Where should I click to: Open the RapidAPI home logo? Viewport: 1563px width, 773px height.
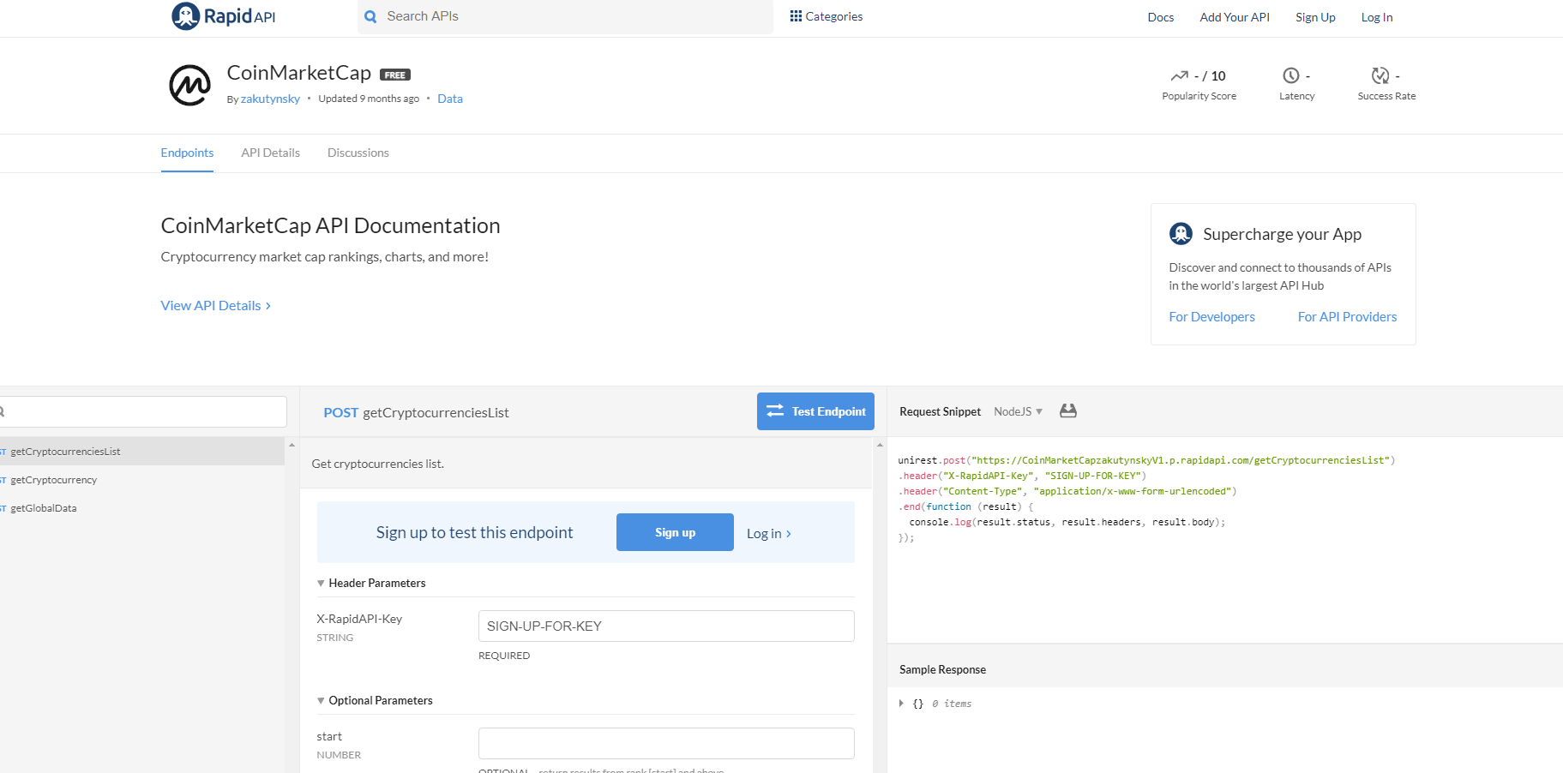[x=223, y=16]
